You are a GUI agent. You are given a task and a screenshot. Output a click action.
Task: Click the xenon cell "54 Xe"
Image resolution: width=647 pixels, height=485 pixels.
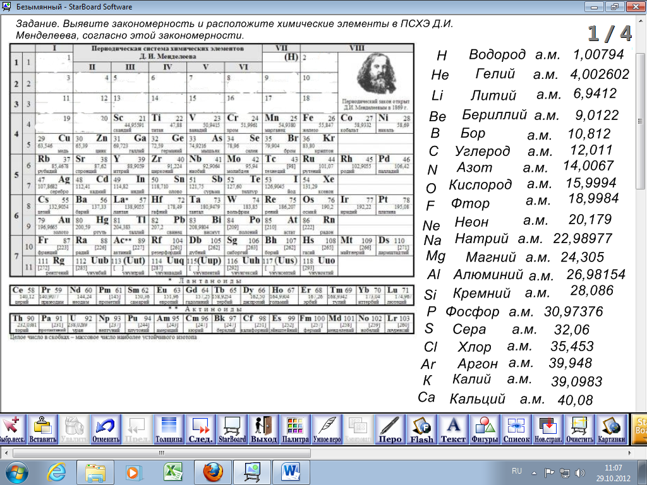pyautogui.click(x=319, y=184)
